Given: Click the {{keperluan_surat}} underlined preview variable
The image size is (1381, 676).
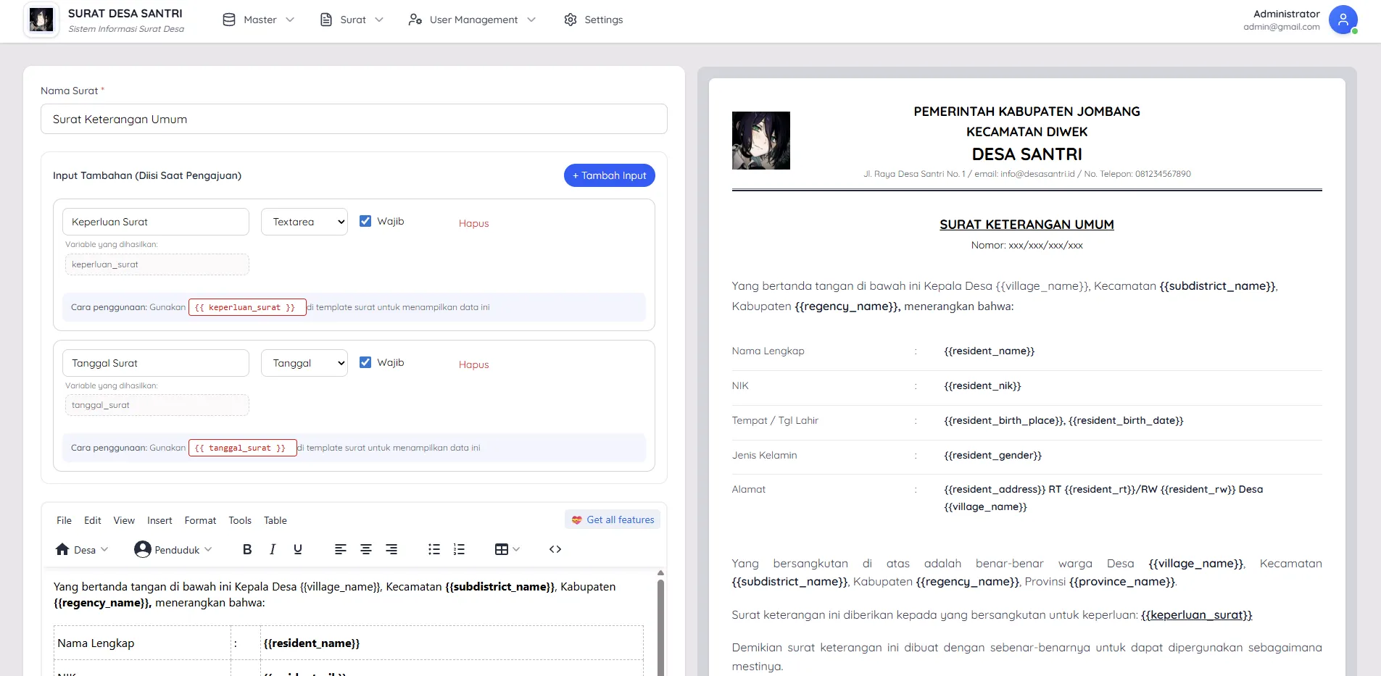Looking at the screenshot, I should (x=1196, y=615).
